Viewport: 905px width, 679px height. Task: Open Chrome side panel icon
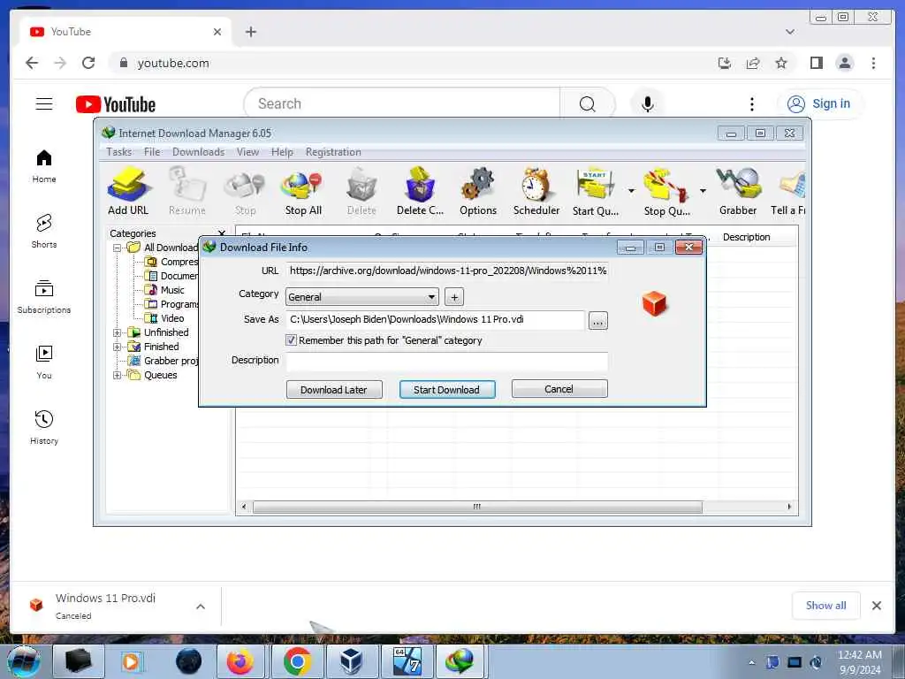pyautogui.click(x=816, y=63)
